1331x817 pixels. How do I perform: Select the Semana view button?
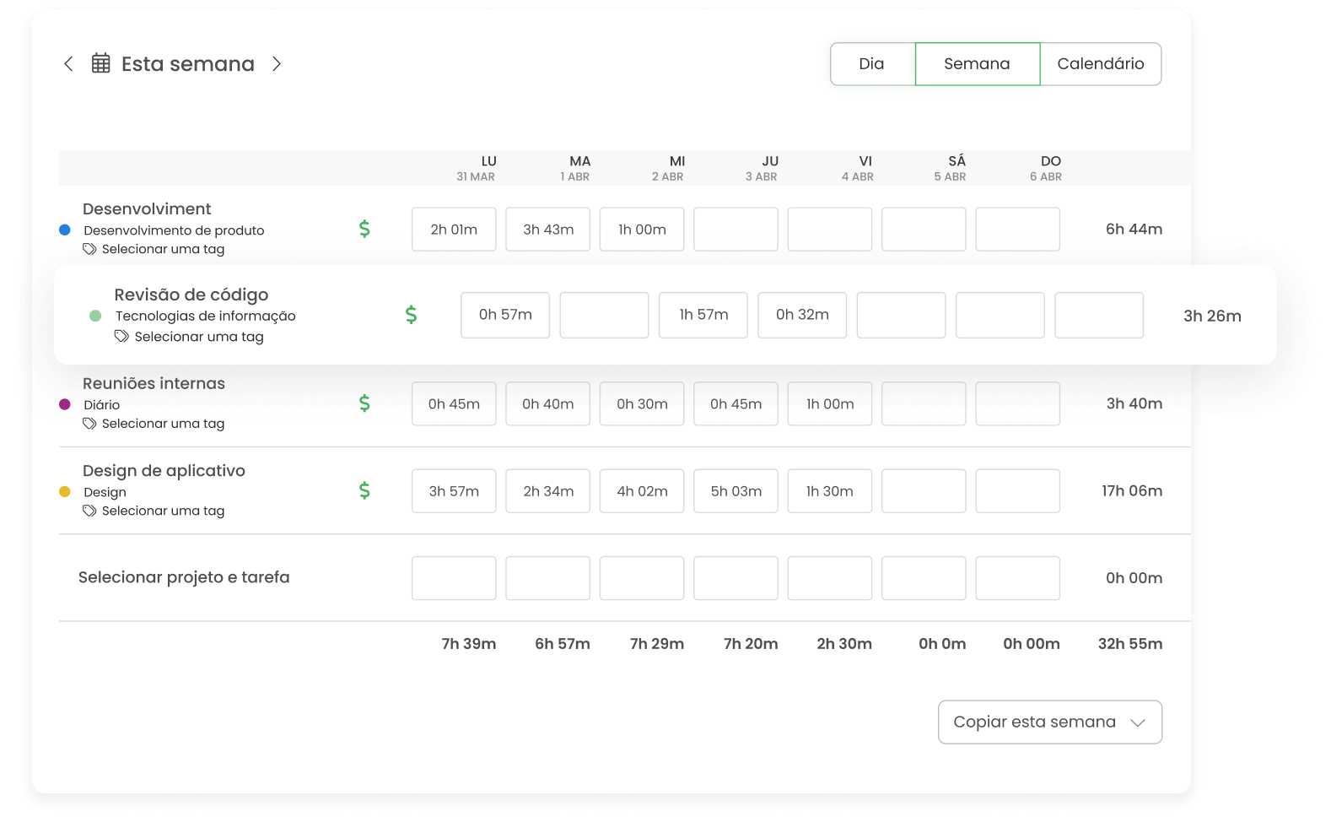977,64
